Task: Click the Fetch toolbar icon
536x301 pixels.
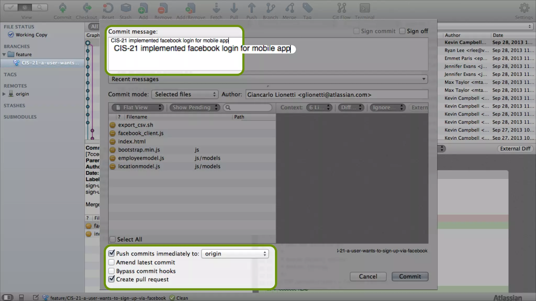Action: point(216,8)
